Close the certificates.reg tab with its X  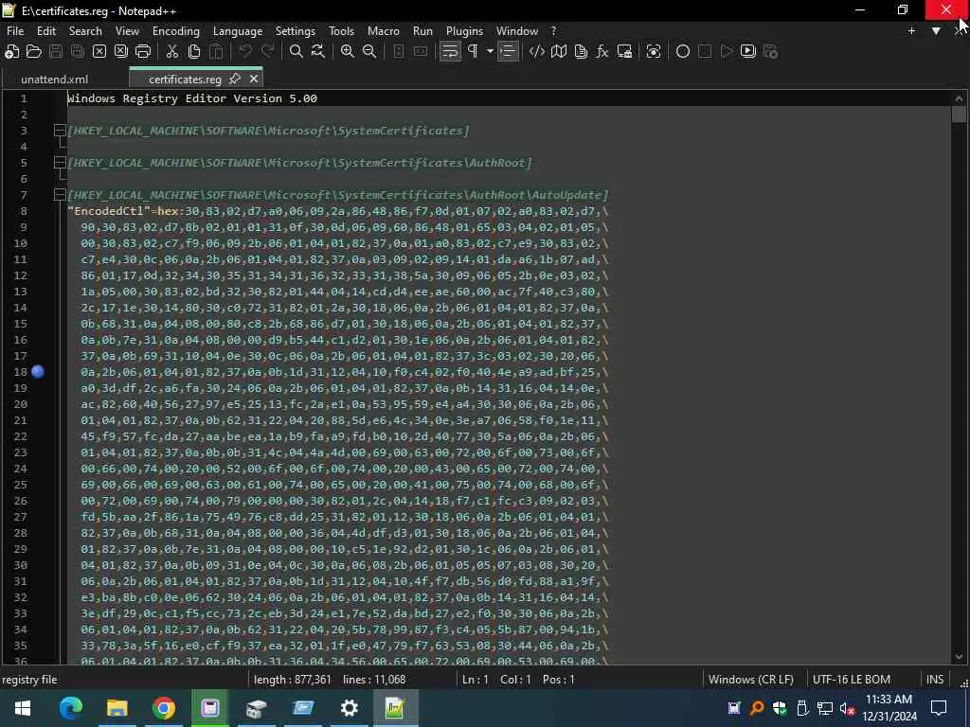point(254,79)
